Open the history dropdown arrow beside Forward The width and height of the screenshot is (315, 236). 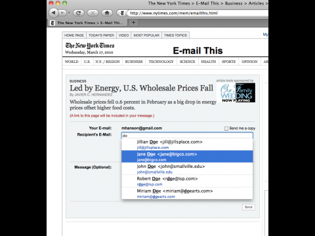pyautogui.click(x=69, y=13)
